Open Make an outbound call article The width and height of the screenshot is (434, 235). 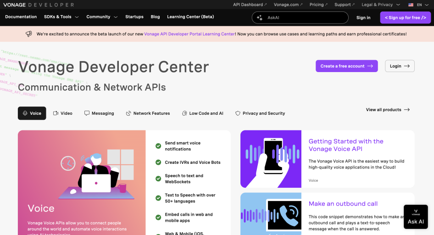pyautogui.click(x=343, y=204)
